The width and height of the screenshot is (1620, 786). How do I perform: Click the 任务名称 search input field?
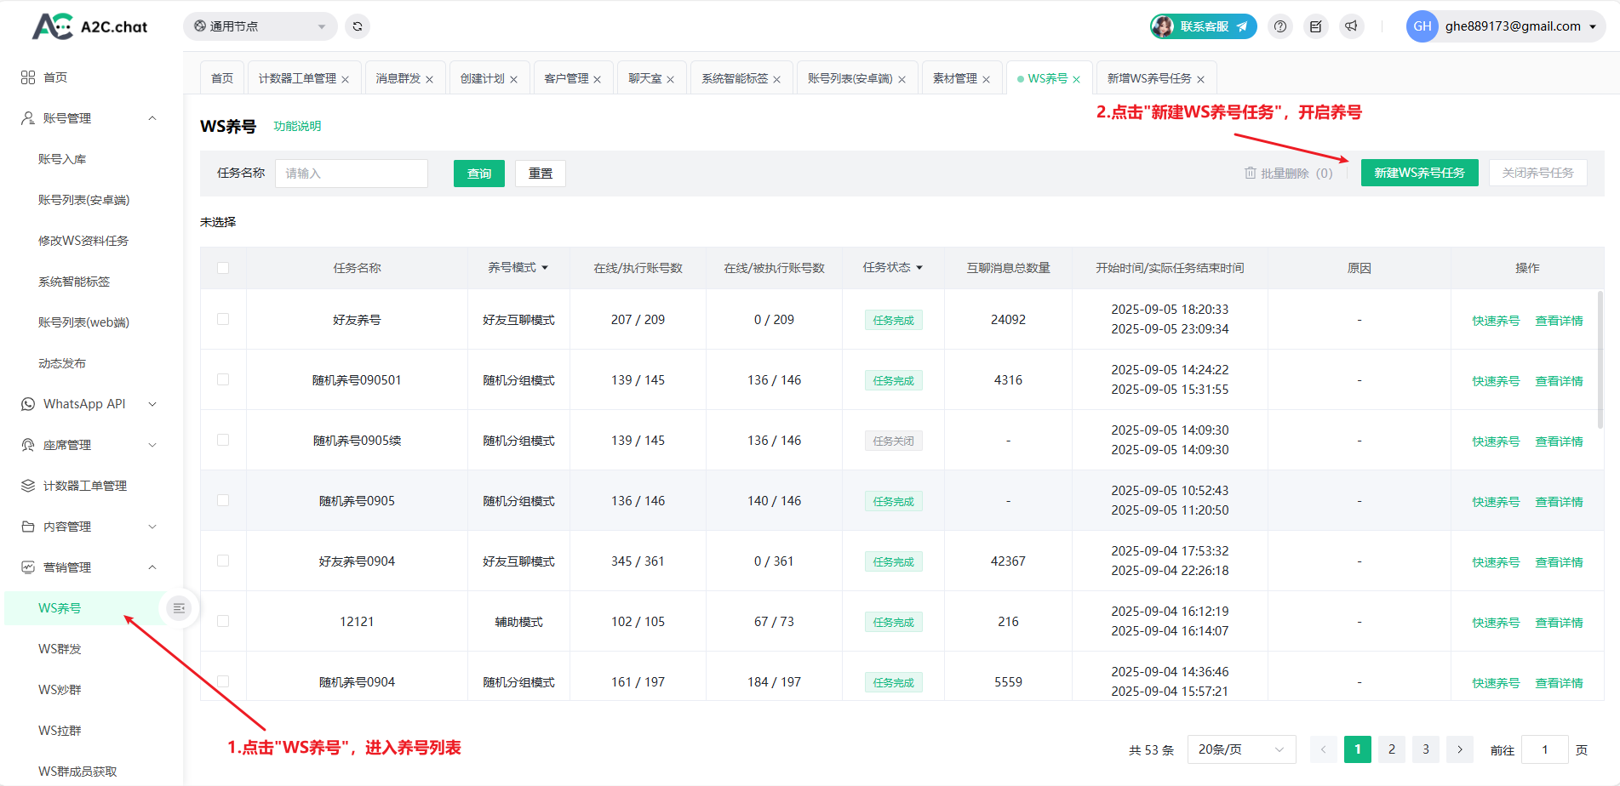pos(351,174)
